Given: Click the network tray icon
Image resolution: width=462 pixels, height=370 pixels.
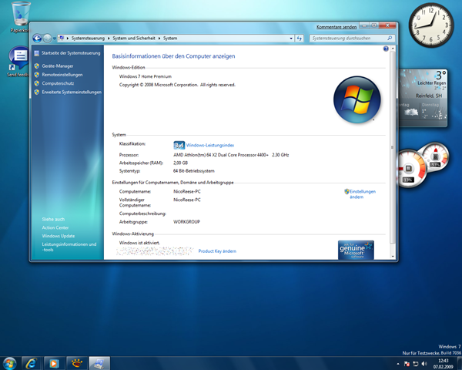Looking at the screenshot, I should (x=416, y=364).
